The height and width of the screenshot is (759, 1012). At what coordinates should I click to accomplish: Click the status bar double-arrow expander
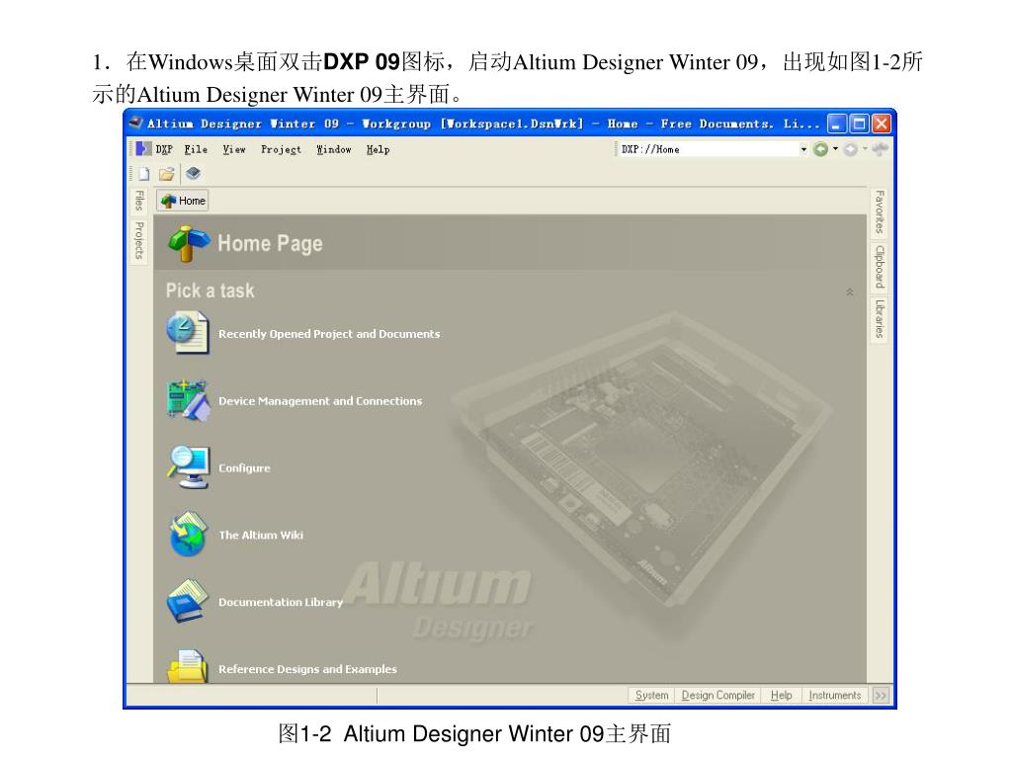pos(881,695)
